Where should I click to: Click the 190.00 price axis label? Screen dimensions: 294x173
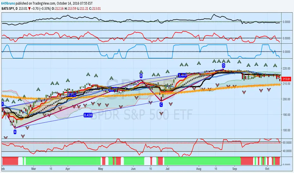point(286,114)
